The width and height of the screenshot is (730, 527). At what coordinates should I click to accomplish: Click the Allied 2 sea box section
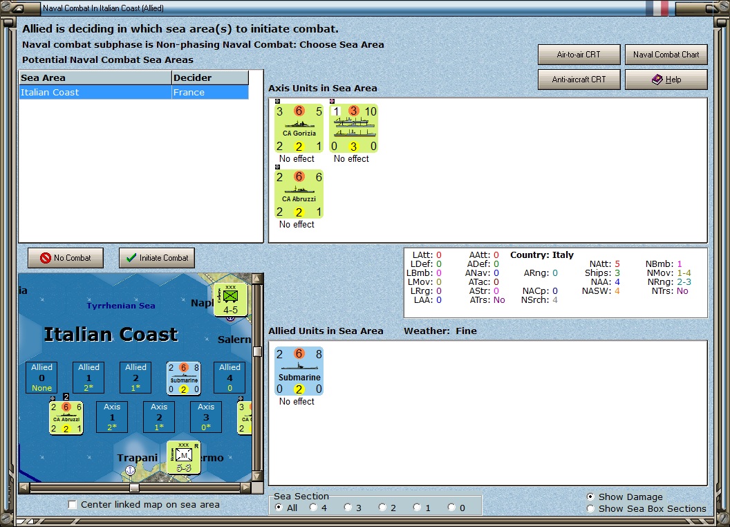click(x=135, y=378)
